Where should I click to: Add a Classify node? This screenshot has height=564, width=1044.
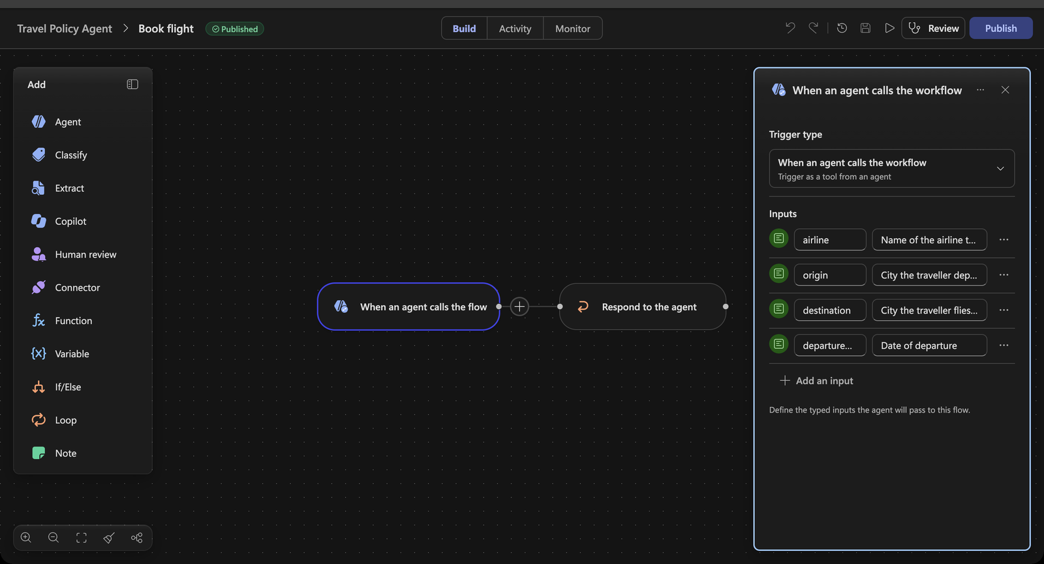click(70, 155)
